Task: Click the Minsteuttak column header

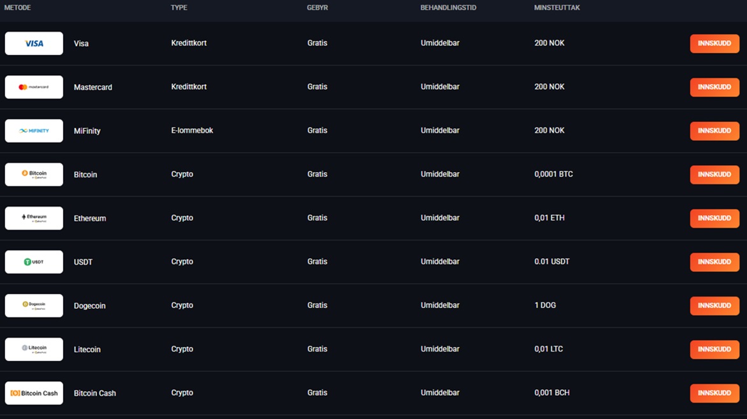Action: click(556, 8)
